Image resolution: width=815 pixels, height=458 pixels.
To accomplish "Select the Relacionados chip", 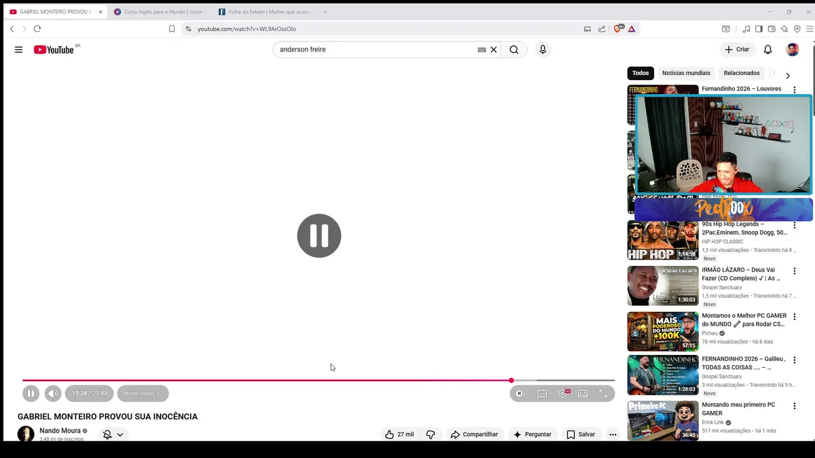I will 742,73.
